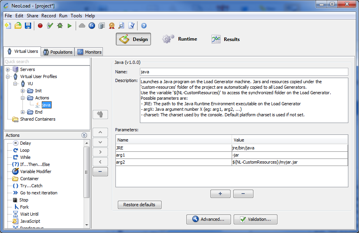Click the right chevron button

point(100,152)
